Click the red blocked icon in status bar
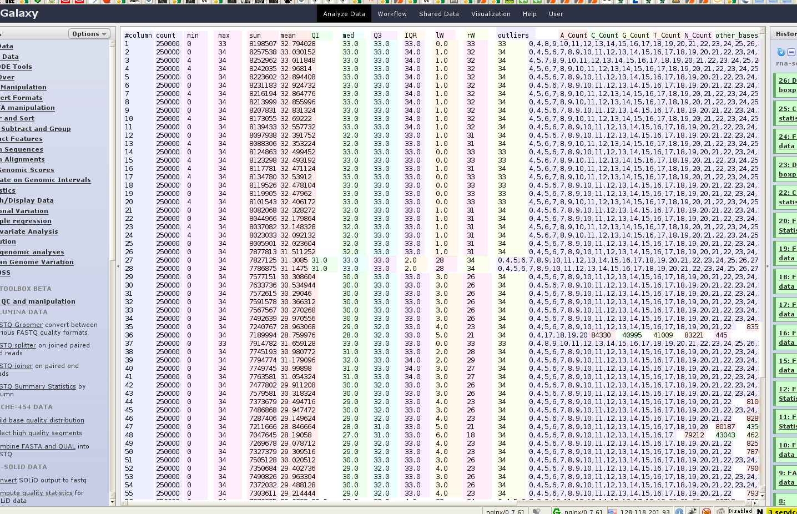Viewport: 797px width, 514px height. pos(707,511)
